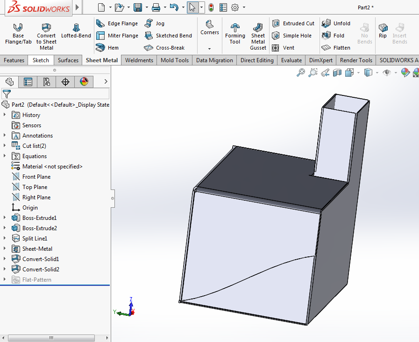Open the DisplayManager color sphere tab
The width and height of the screenshot is (419, 342).
tap(84, 81)
